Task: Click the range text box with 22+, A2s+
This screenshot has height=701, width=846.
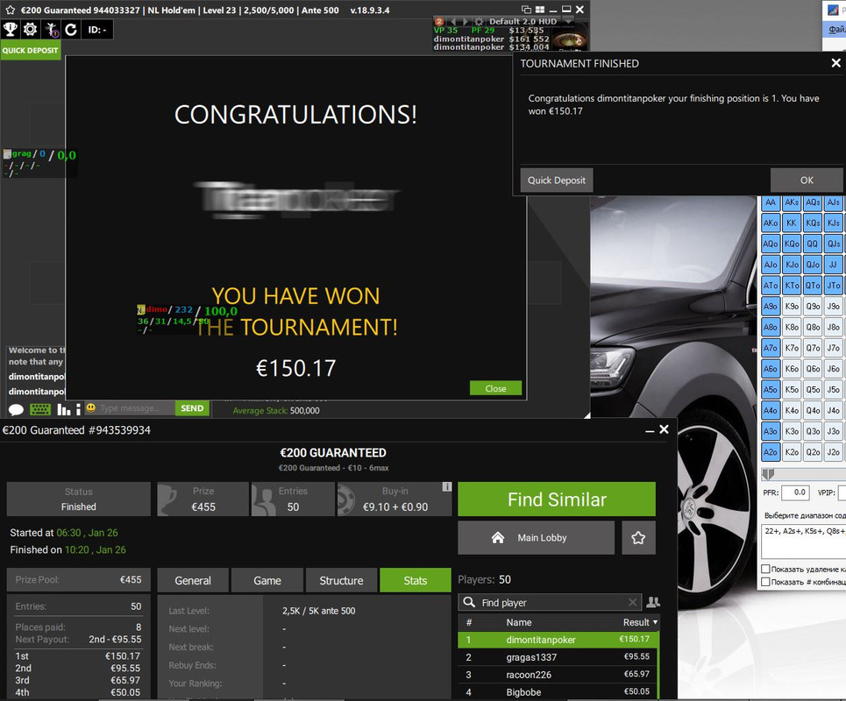Action: (x=803, y=542)
